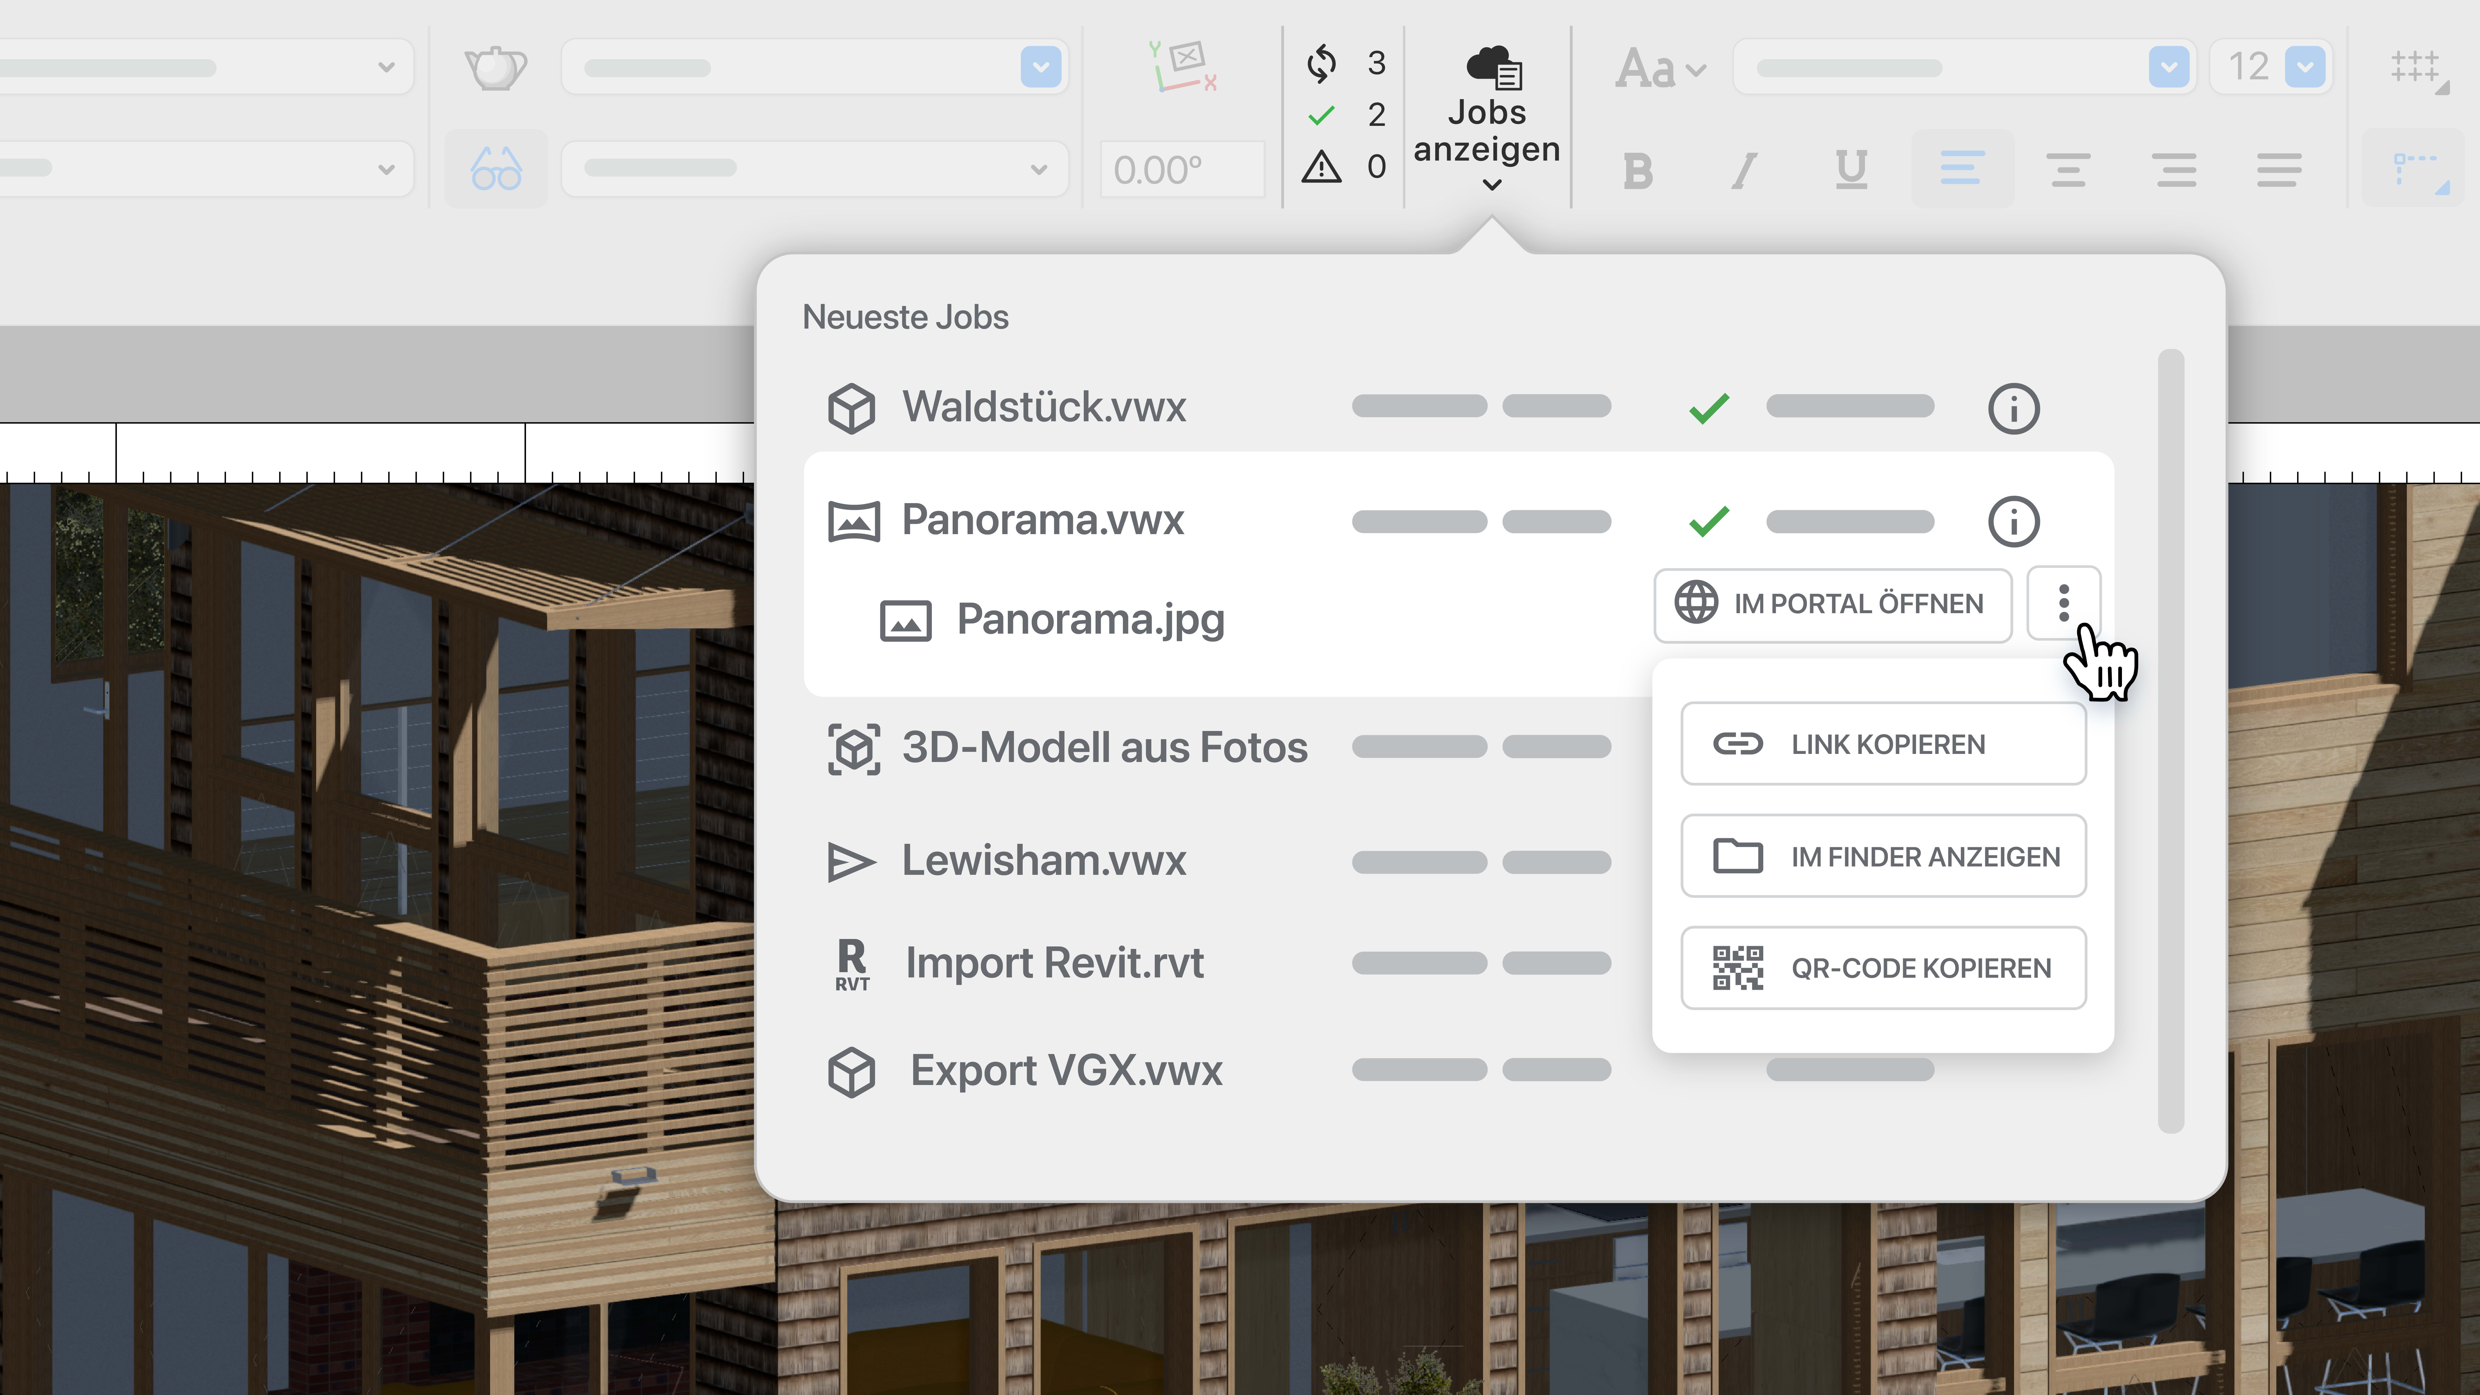The height and width of the screenshot is (1395, 2480).
Task: Click the coordinate axes rotation icon
Action: (x=1183, y=67)
